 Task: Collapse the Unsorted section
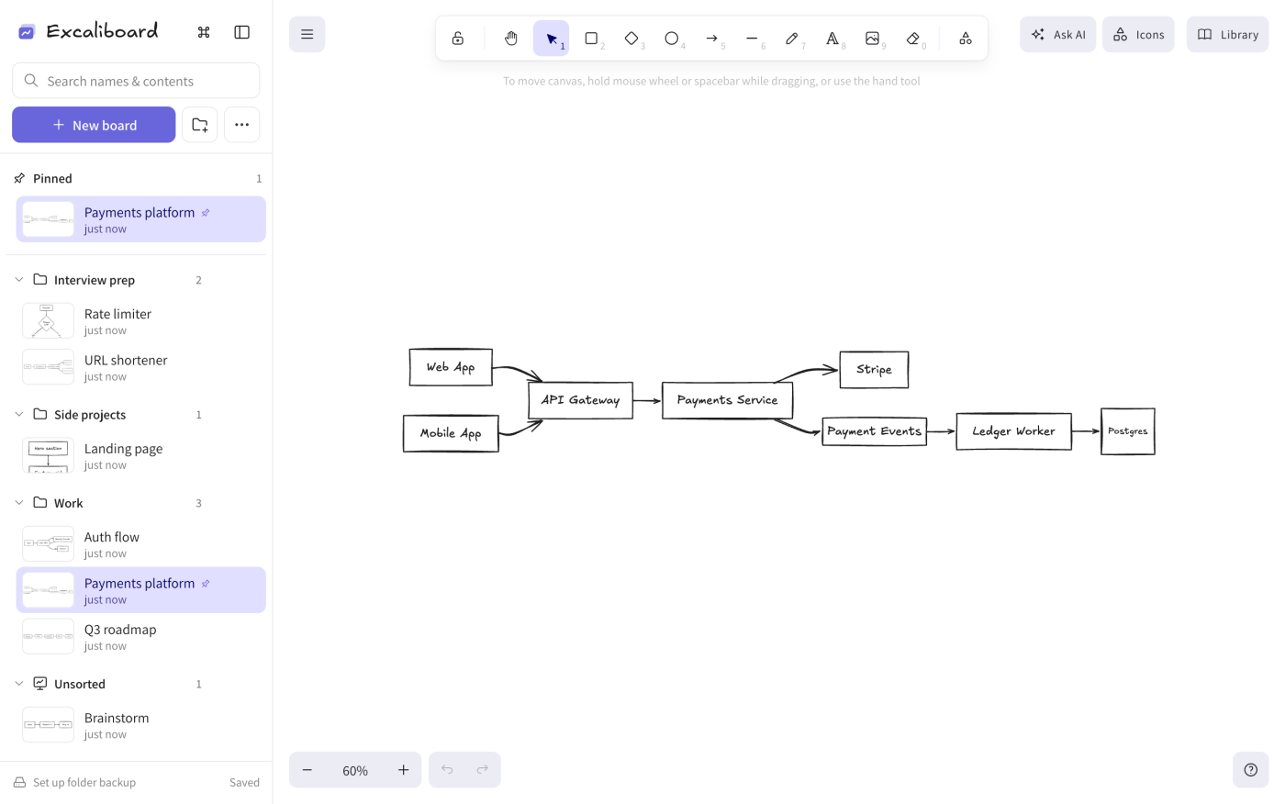(x=19, y=684)
